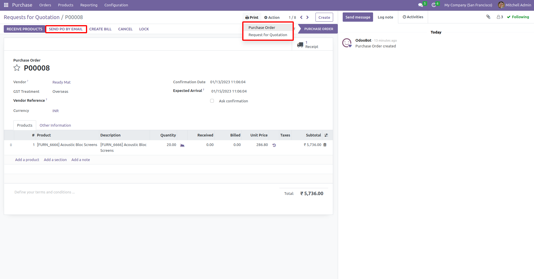Click the record pager 1 / 8
Screen dimensions: 534x279
292,17
